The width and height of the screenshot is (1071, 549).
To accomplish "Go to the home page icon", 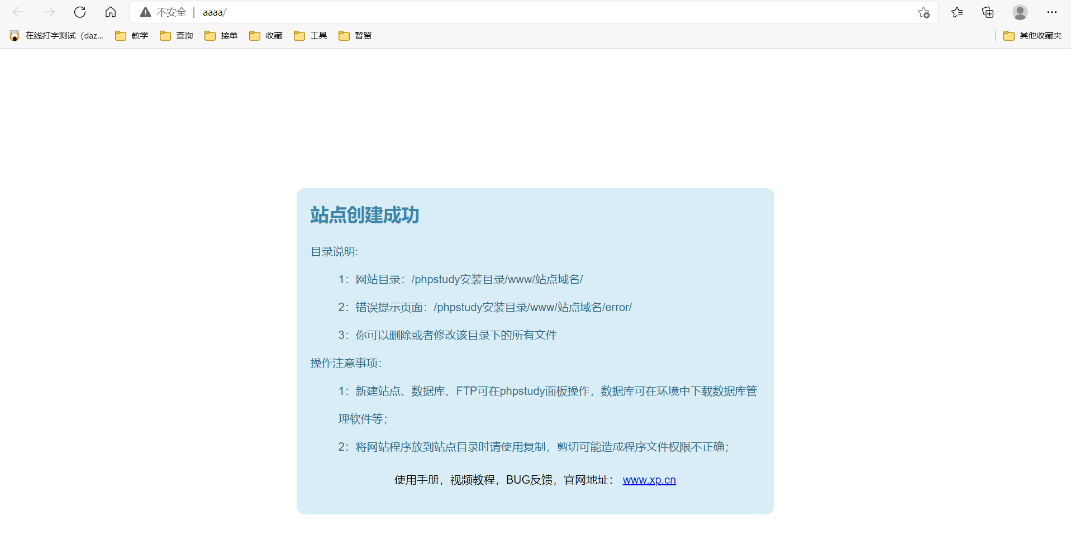I will click(x=111, y=12).
